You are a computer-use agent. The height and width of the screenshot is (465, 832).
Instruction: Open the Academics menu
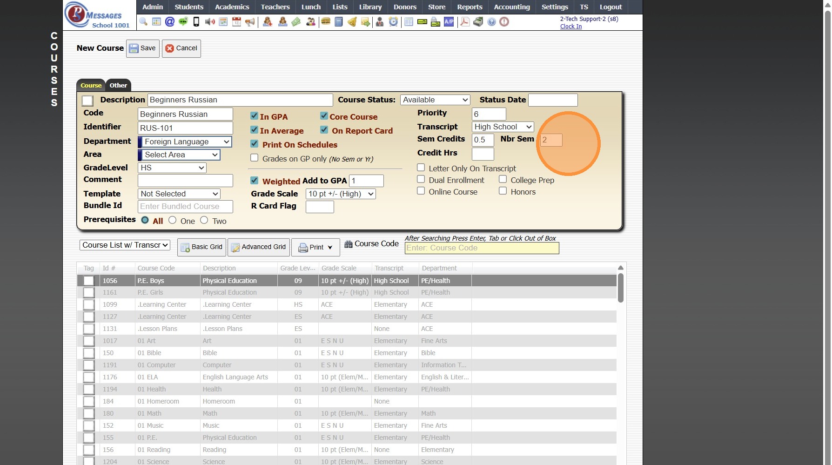(x=232, y=7)
